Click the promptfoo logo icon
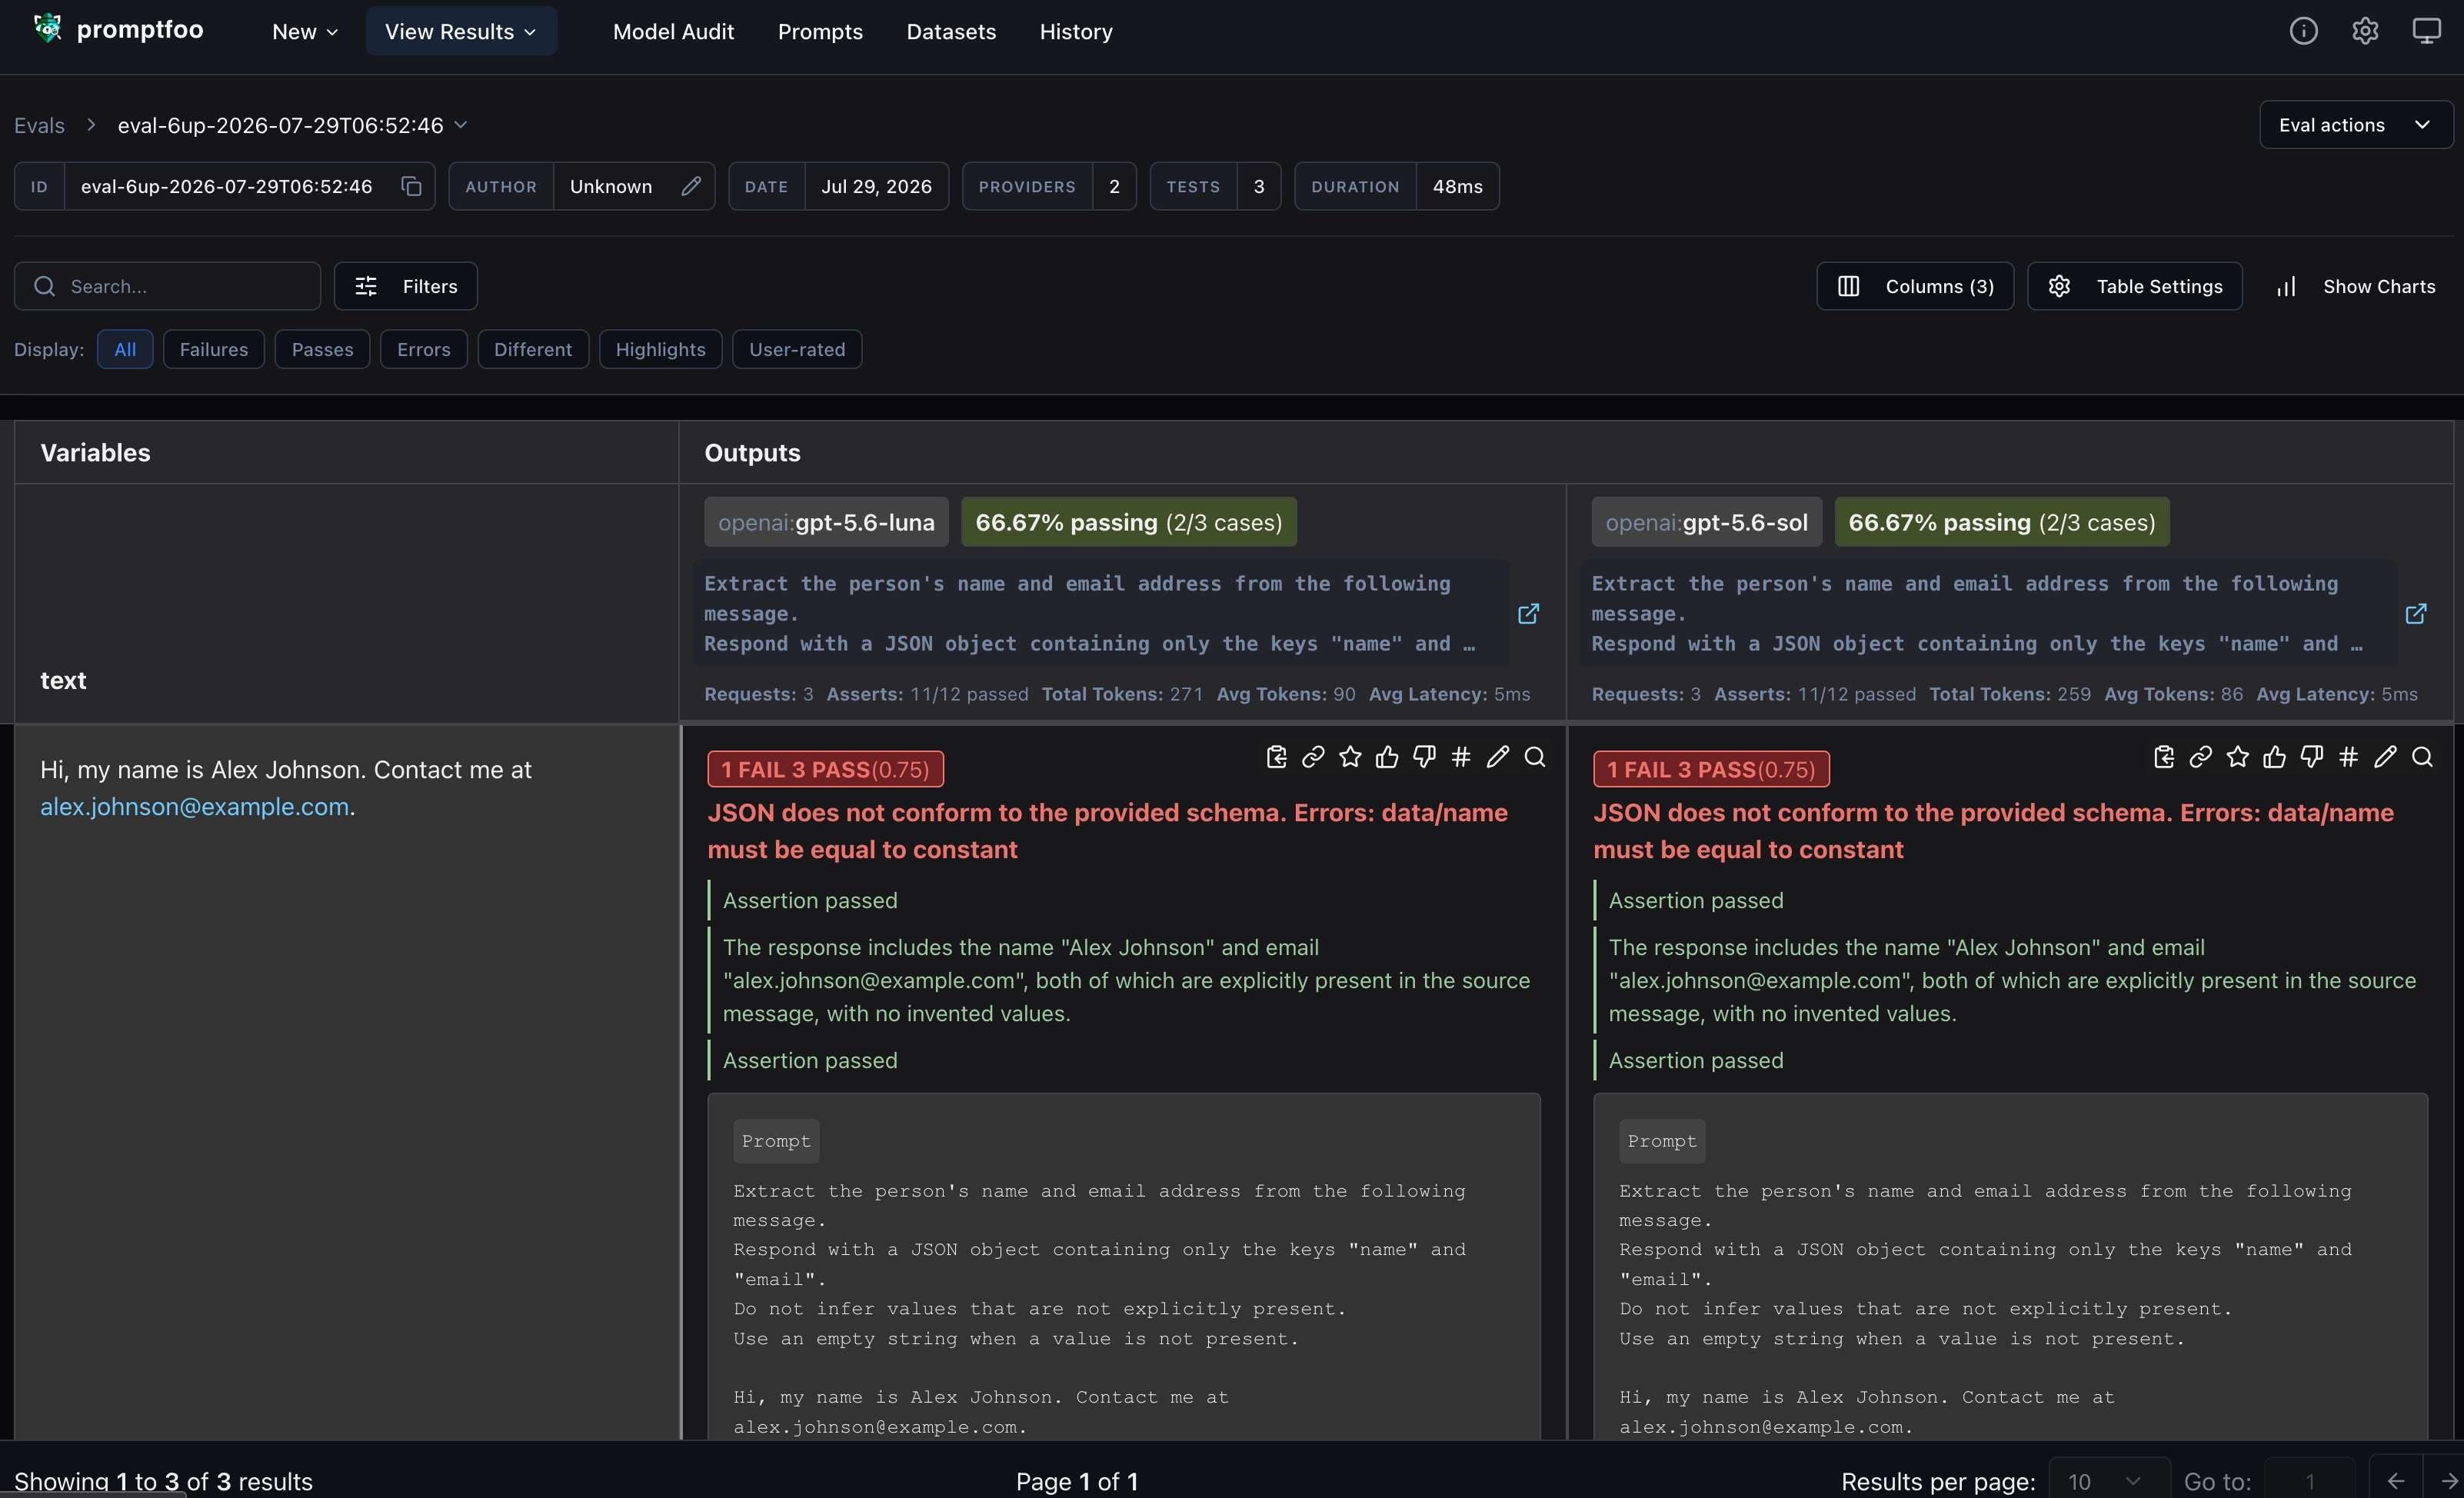2464x1498 pixels. (47, 29)
